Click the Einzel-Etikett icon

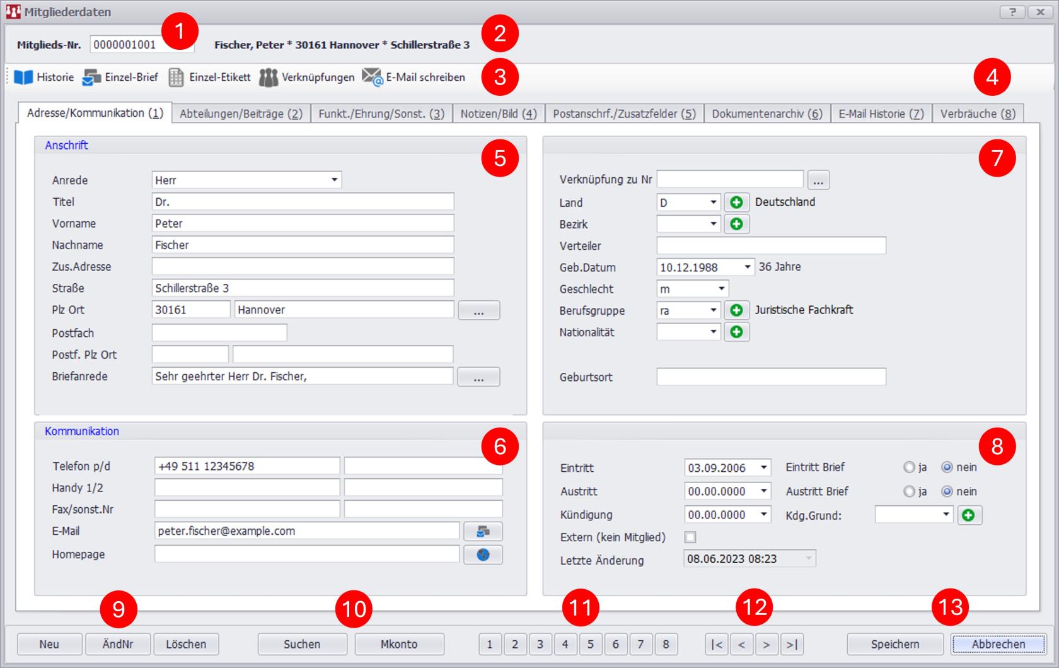pos(176,78)
